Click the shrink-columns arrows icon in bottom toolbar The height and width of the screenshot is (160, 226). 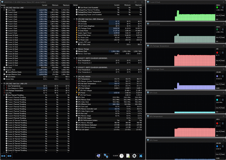pos(9,156)
